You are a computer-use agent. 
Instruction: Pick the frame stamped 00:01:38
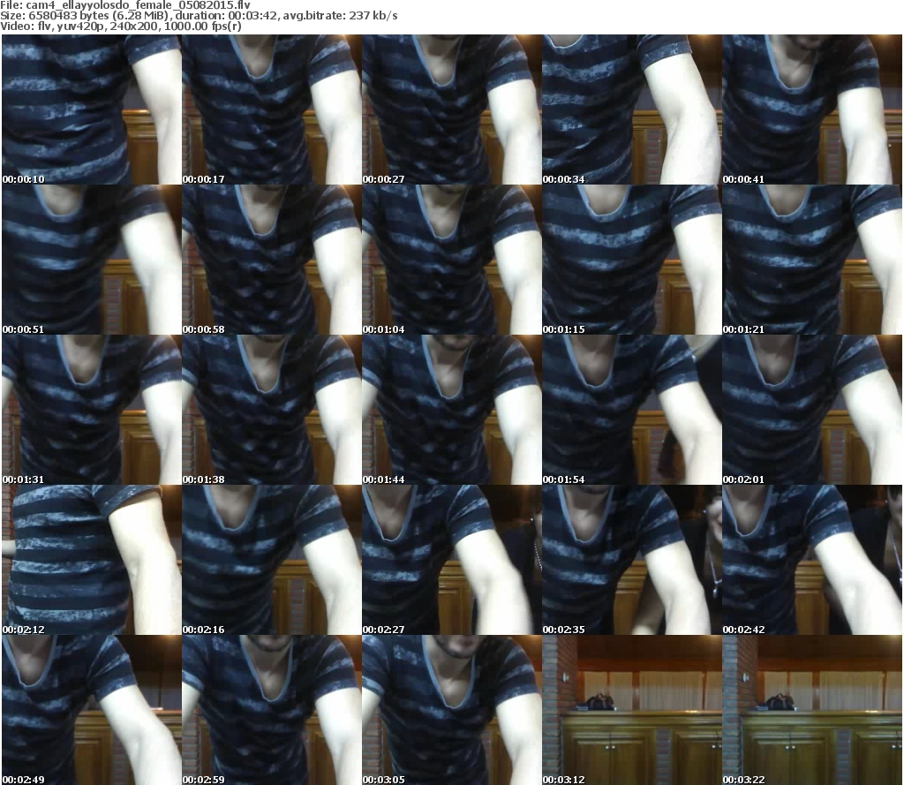click(x=272, y=410)
